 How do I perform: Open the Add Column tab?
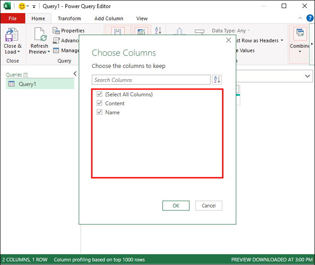(x=109, y=18)
